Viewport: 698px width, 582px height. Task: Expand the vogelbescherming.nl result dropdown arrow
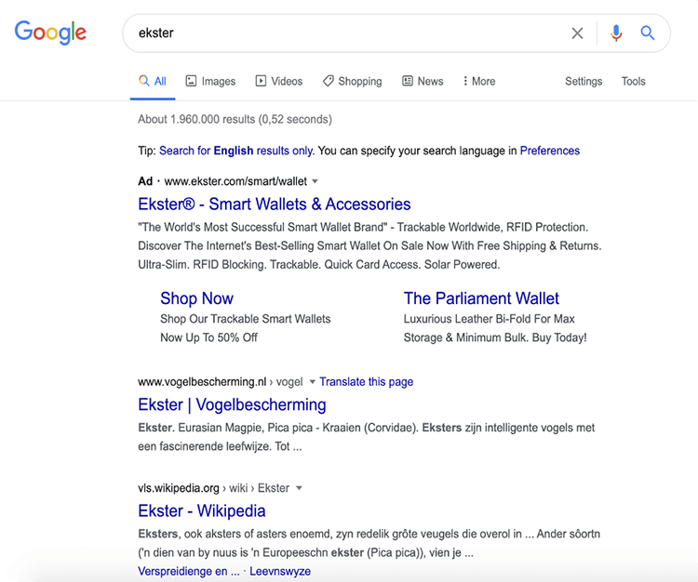310,382
